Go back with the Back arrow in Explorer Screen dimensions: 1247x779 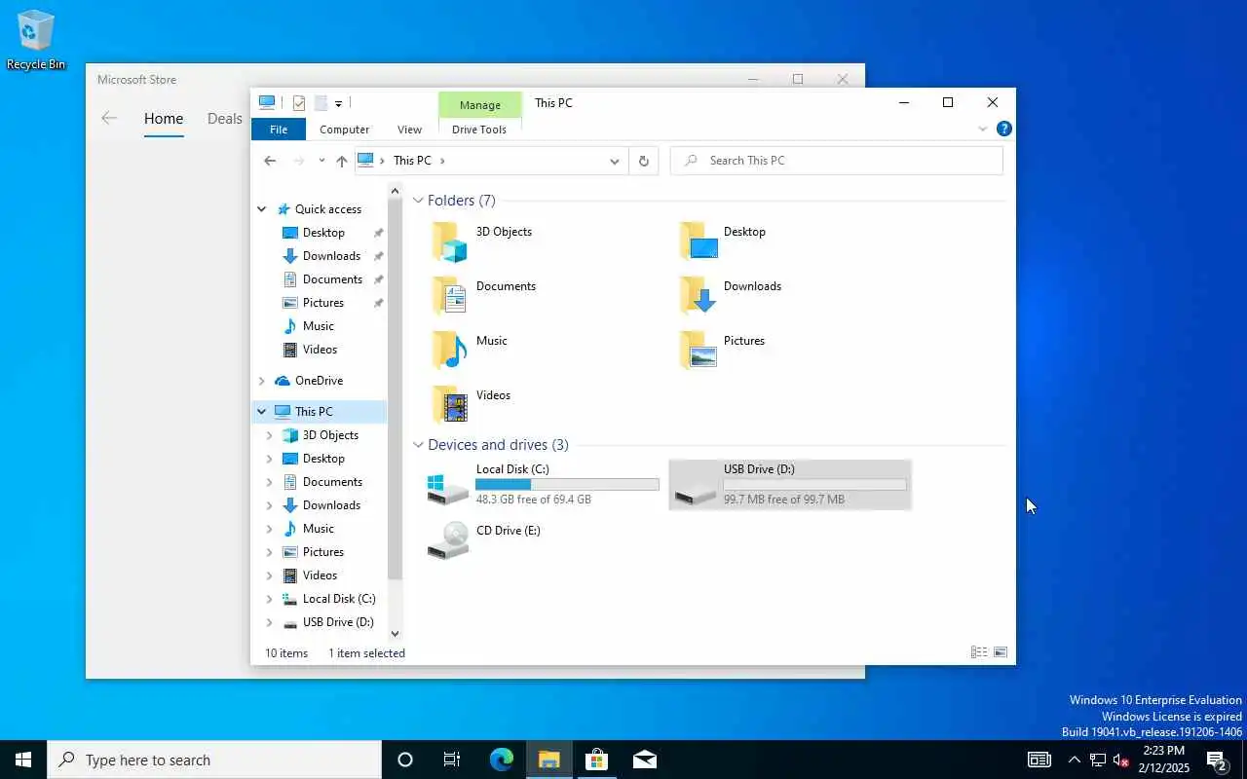270,161
